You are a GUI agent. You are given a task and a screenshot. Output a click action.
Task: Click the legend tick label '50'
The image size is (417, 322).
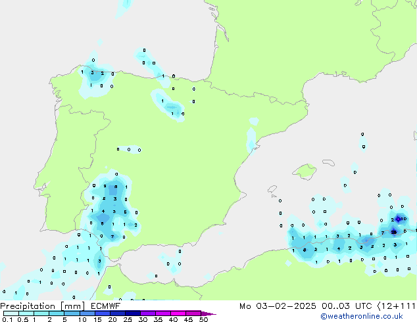pos(204,320)
